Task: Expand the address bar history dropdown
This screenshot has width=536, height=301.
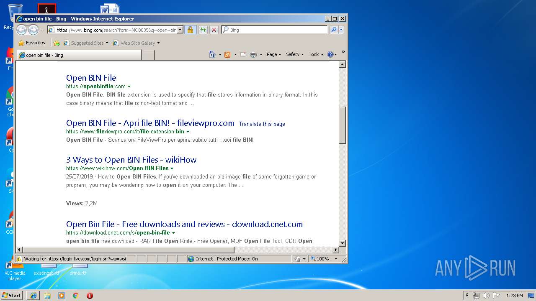Action: 180,30
